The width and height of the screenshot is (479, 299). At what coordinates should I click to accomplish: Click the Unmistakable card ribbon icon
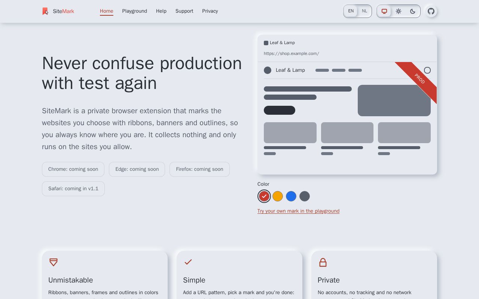[54, 262]
